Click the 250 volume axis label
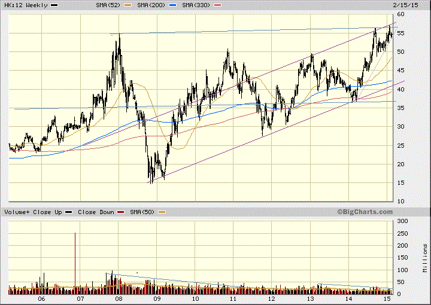431x305 pixels. (403, 234)
